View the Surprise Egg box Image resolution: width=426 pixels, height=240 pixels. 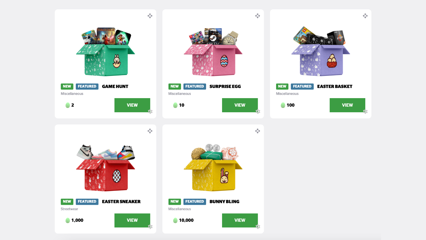pyautogui.click(x=240, y=105)
